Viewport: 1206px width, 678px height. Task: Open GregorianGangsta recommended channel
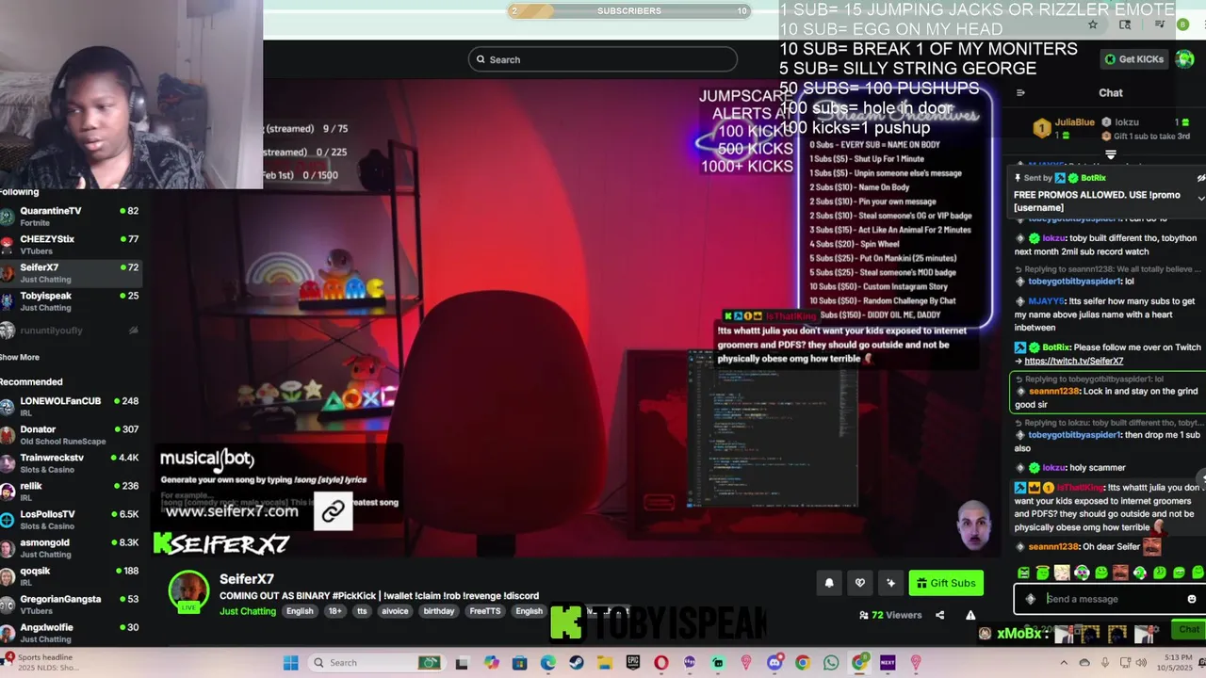click(x=71, y=604)
